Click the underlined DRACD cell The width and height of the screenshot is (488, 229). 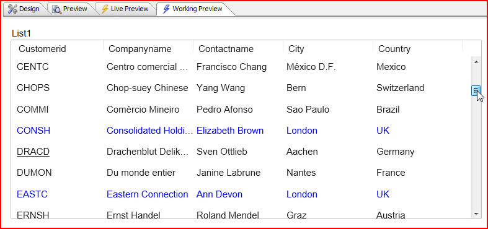(x=33, y=152)
